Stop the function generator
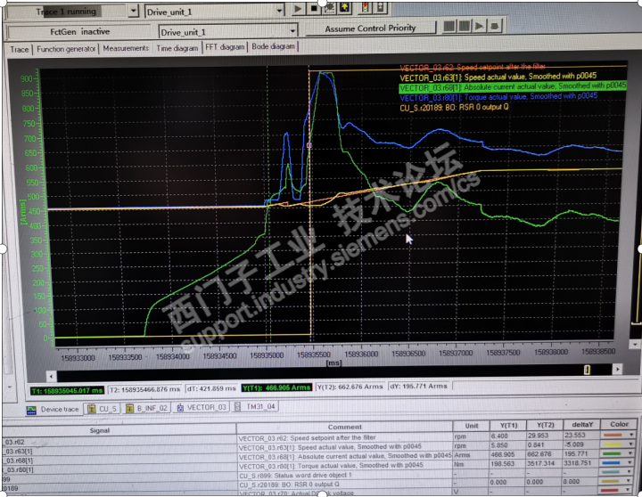The image size is (642, 497). 494,27
